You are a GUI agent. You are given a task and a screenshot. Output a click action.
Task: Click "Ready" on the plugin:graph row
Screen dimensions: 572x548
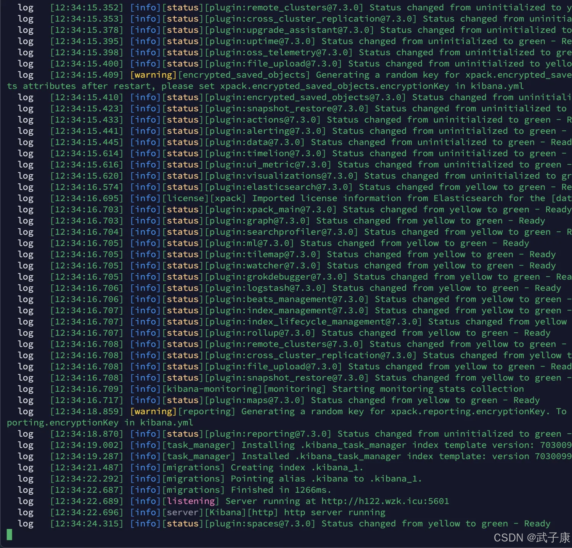[532, 221]
